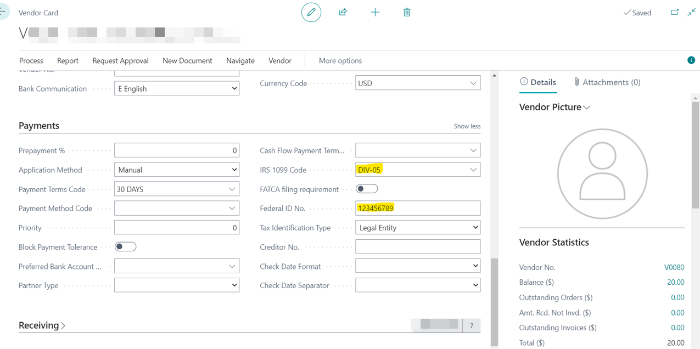The image size is (700, 349).
Task: Open the IRS 1099 Code dropdown
Action: (x=473, y=170)
